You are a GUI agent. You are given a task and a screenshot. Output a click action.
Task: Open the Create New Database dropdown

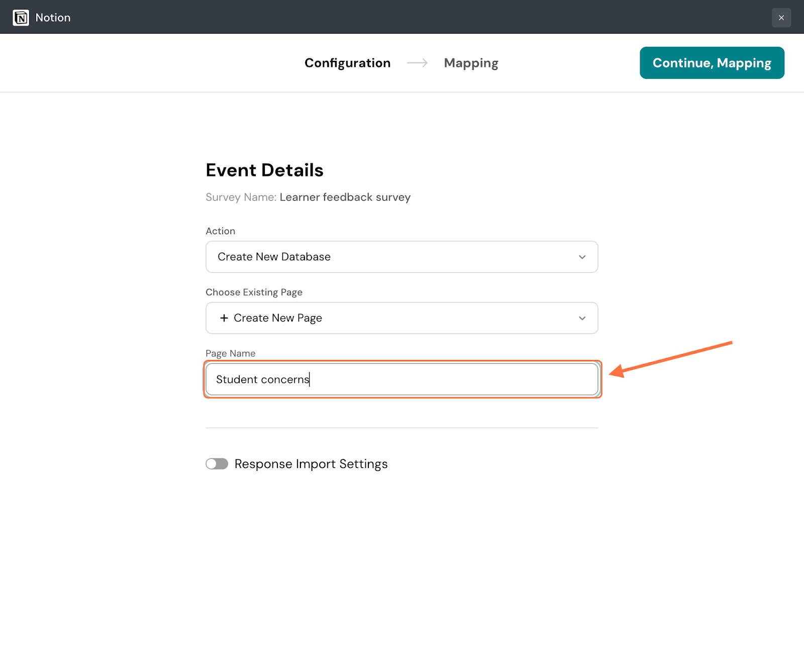(x=401, y=257)
